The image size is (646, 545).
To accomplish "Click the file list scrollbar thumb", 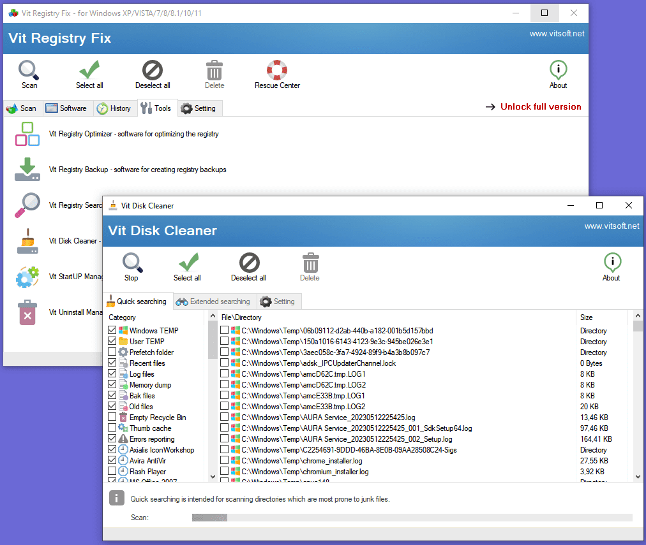I will (x=638, y=326).
